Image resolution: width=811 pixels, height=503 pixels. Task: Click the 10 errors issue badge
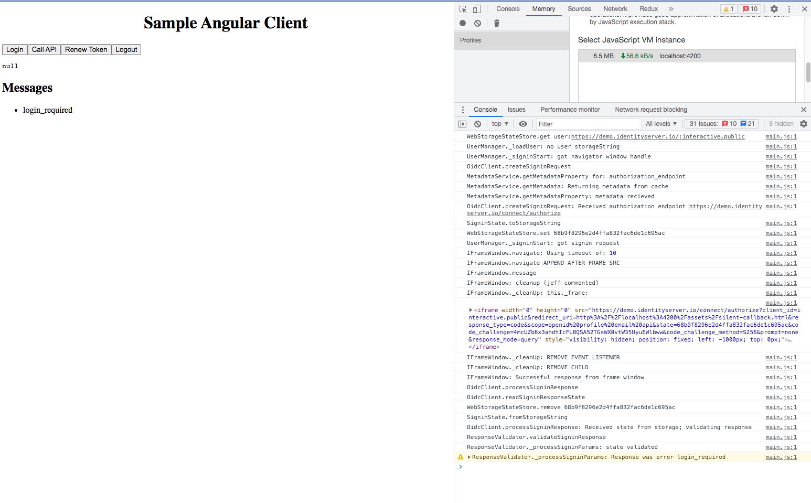click(x=750, y=9)
